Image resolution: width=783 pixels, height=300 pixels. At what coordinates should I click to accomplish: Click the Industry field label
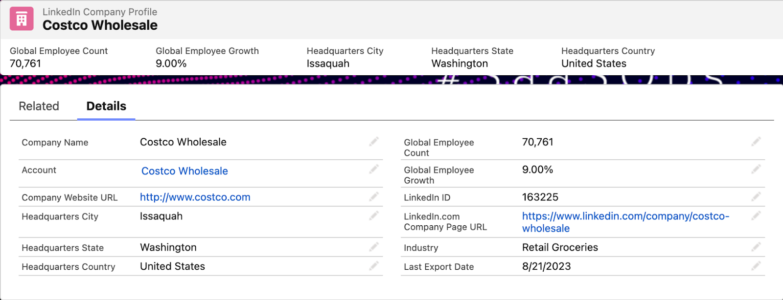coord(421,248)
